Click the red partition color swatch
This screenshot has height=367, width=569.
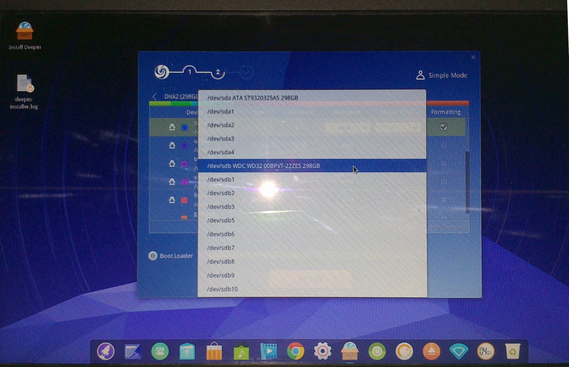pos(185,200)
